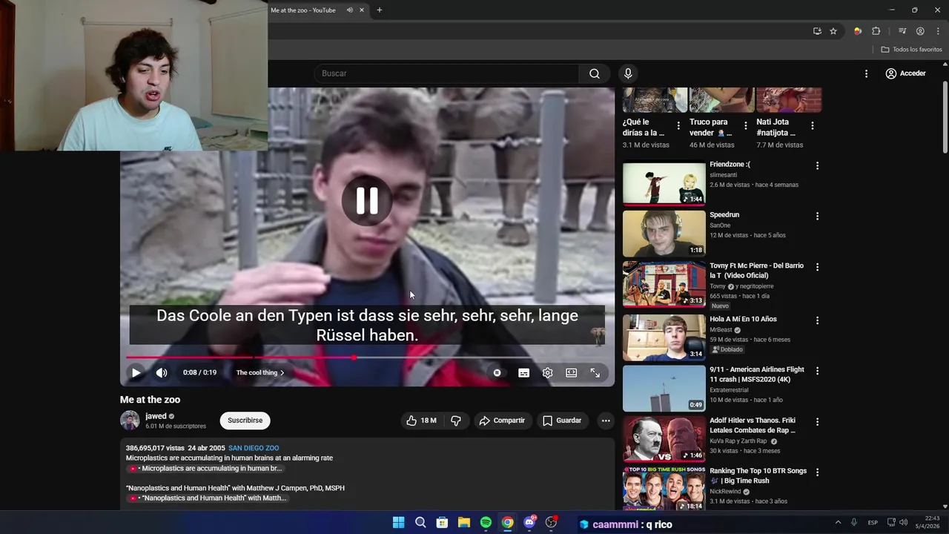
Task: Open taskbar search
Action: [420, 523]
